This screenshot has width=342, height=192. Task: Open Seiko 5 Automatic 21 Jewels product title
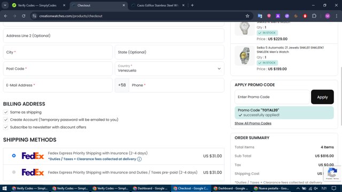[x=290, y=50]
